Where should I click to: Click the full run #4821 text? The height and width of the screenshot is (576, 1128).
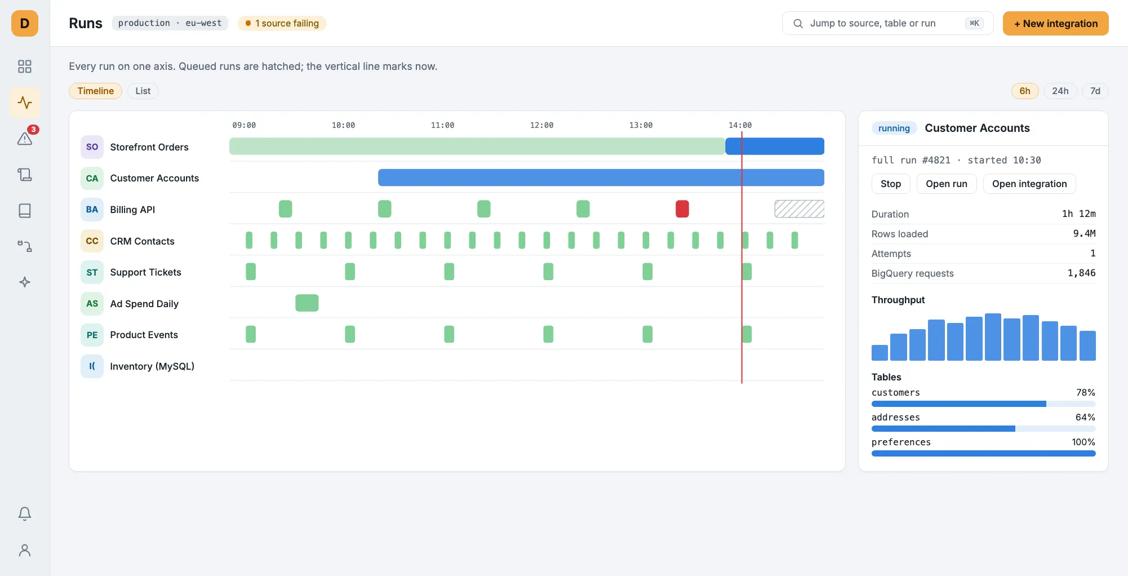911,160
